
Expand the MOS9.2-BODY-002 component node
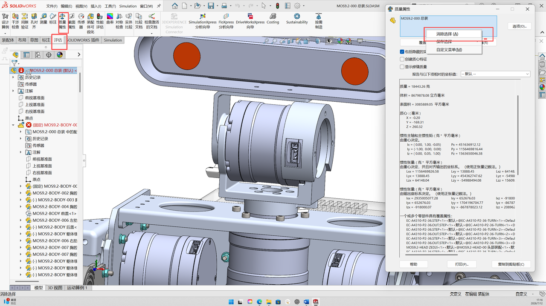click(20, 193)
